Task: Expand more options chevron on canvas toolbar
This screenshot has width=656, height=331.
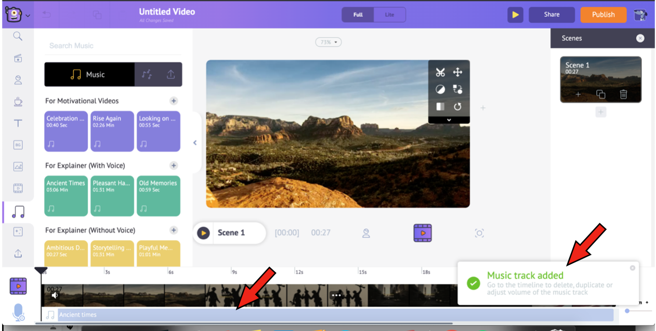Action: 449,120
